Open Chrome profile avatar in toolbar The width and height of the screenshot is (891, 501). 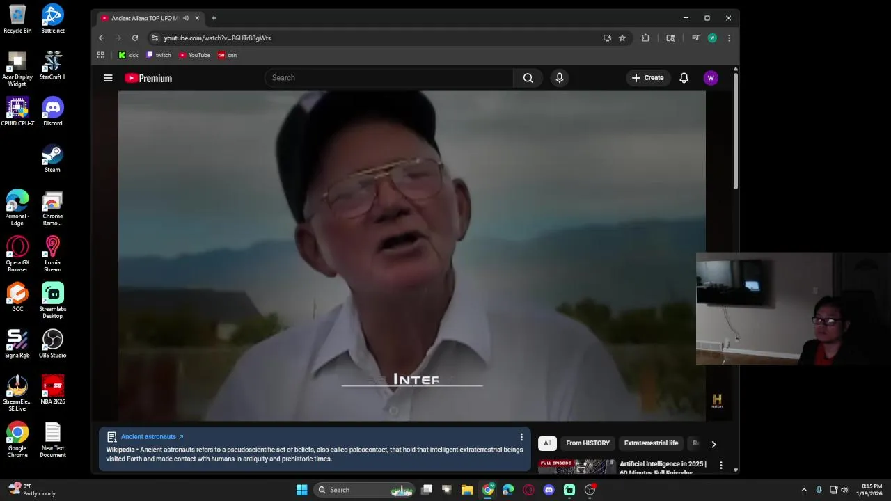tap(712, 38)
